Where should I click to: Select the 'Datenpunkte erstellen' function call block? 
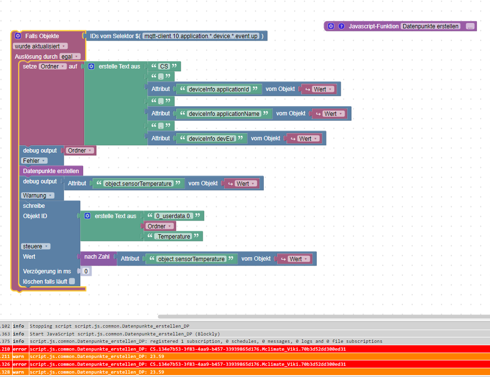(x=51, y=171)
